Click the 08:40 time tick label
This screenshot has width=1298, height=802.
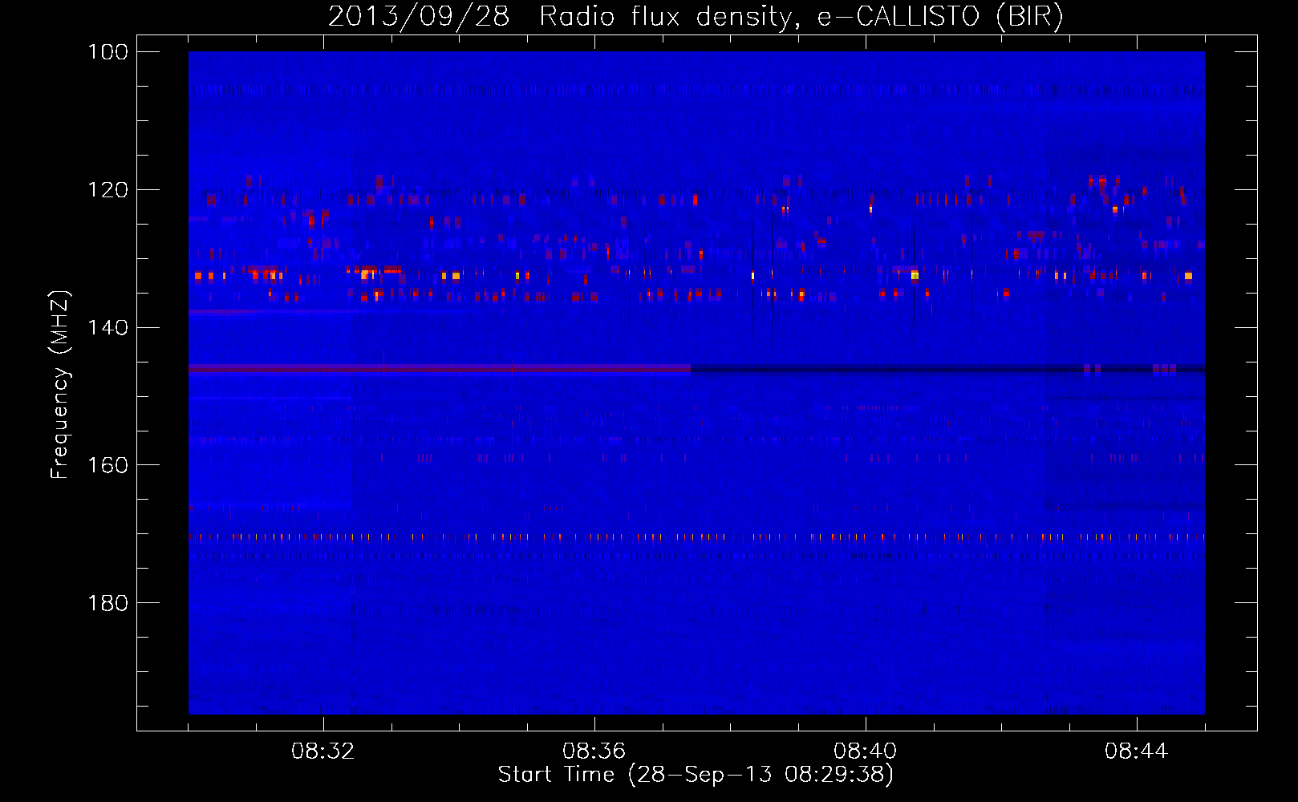pyautogui.click(x=865, y=751)
